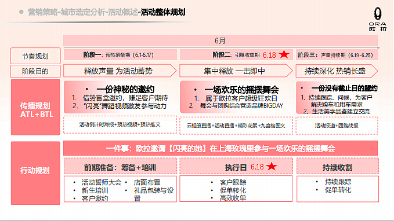
Task: Select bullet 礼品包装与设置
Action: [154, 194]
